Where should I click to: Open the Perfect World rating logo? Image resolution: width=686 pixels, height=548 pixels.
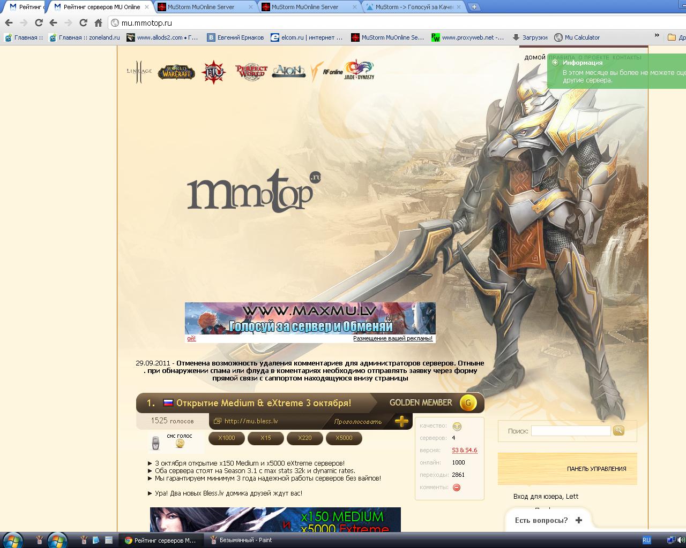pyautogui.click(x=251, y=71)
